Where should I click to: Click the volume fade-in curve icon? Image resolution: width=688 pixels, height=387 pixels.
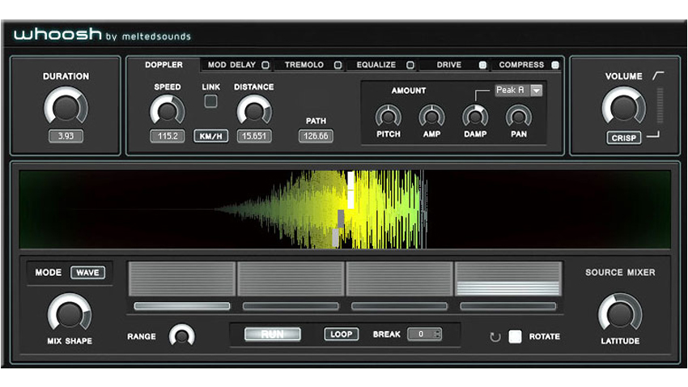click(658, 75)
